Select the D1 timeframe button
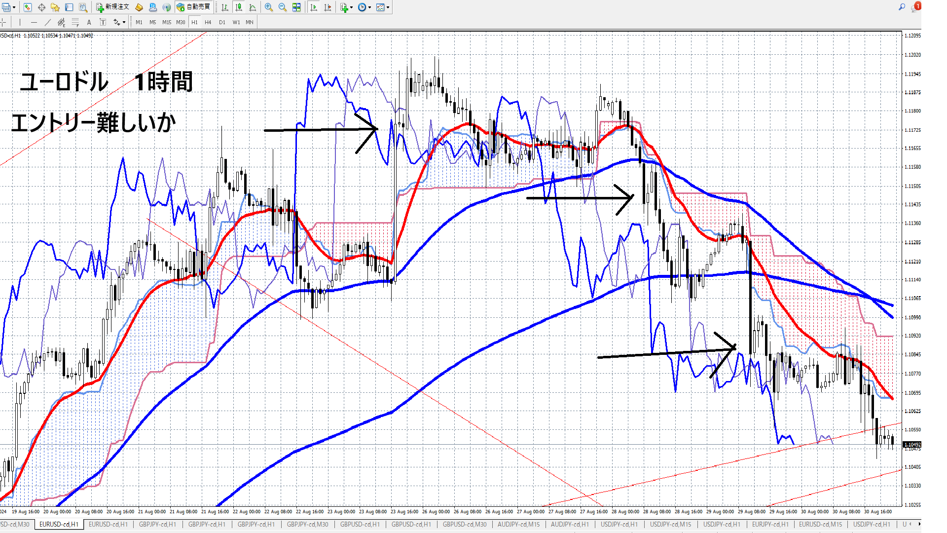Image resolution: width=947 pixels, height=533 pixels. click(222, 22)
